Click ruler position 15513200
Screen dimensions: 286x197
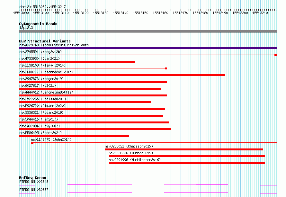click(x=240, y=13)
